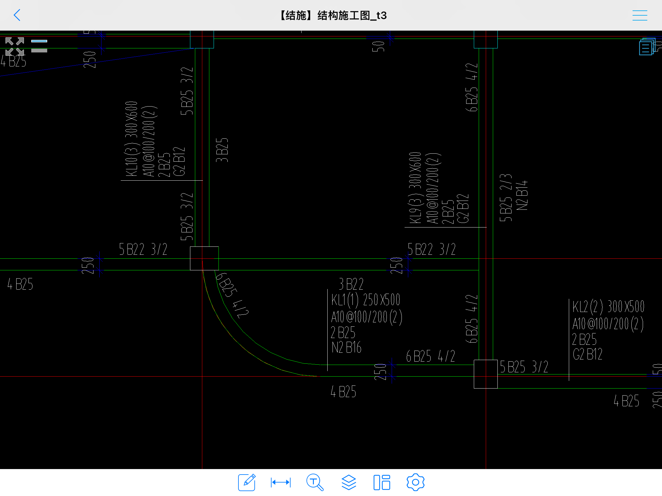Select the KL10(3) 300X600 beam label
662x496 pixels.
click(131, 139)
